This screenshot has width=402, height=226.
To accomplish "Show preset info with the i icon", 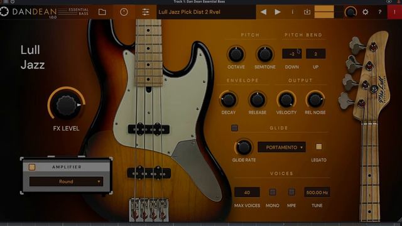I will [x=292, y=12].
